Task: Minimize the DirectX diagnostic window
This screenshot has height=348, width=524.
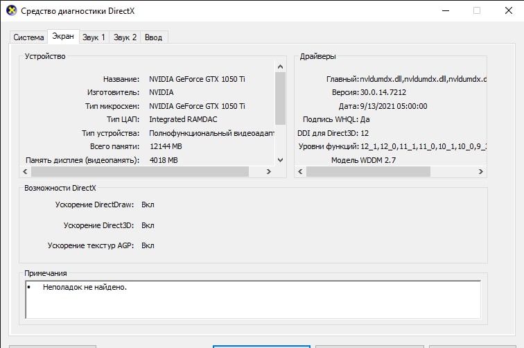Action: click(446, 10)
